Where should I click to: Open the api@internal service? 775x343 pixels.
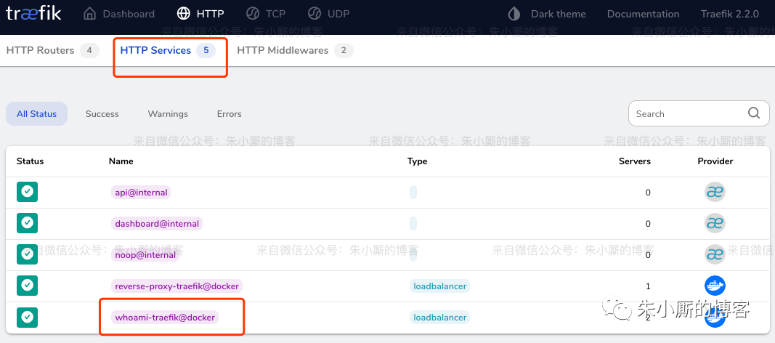[141, 193]
